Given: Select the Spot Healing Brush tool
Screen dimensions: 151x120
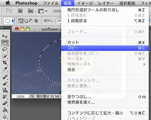Looking at the screenshot, I should (5, 77).
